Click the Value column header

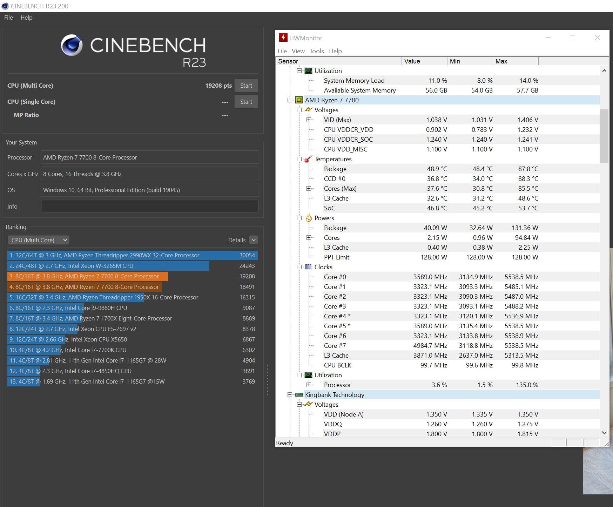pos(425,61)
